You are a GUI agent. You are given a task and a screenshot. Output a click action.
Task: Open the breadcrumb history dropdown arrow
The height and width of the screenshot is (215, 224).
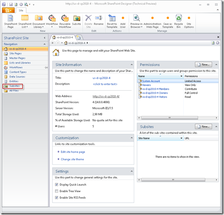point(62,43)
